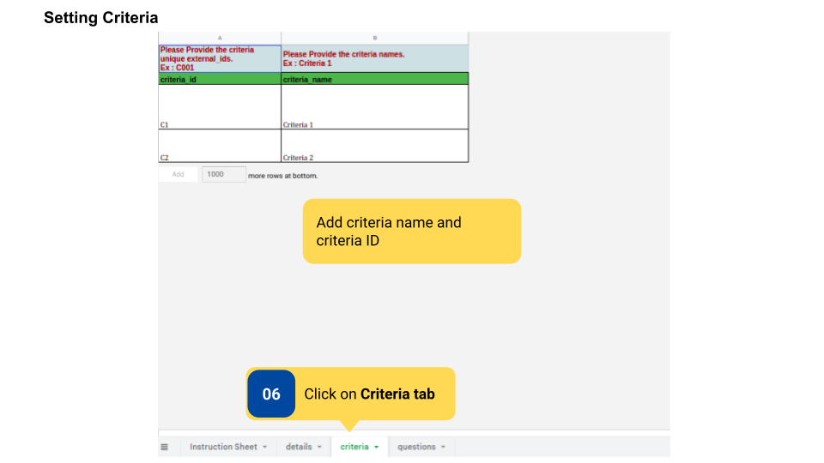Image resolution: width=824 pixels, height=463 pixels.
Task: Click the unique external_ids instruction cell
Action: coord(220,58)
